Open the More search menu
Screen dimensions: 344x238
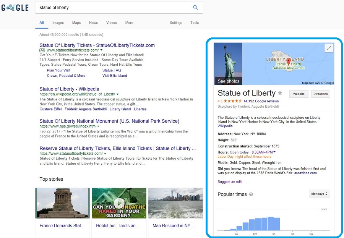click(x=129, y=23)
